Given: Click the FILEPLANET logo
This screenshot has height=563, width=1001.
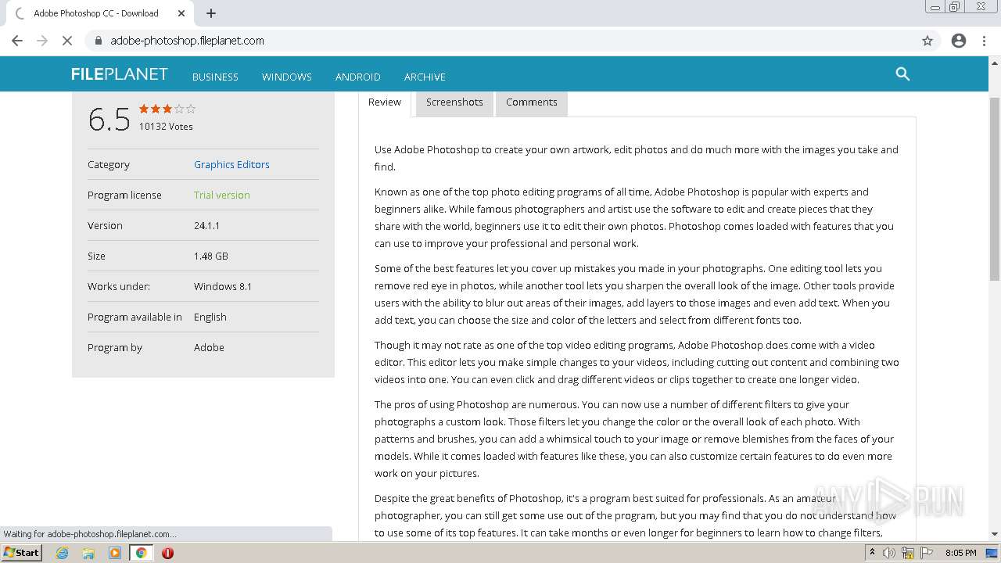Looking at the screenshot, I should tap(120, 74).
